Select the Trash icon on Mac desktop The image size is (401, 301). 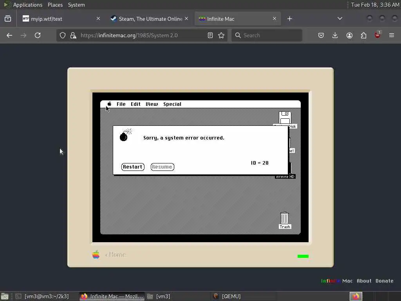[285, 218]
